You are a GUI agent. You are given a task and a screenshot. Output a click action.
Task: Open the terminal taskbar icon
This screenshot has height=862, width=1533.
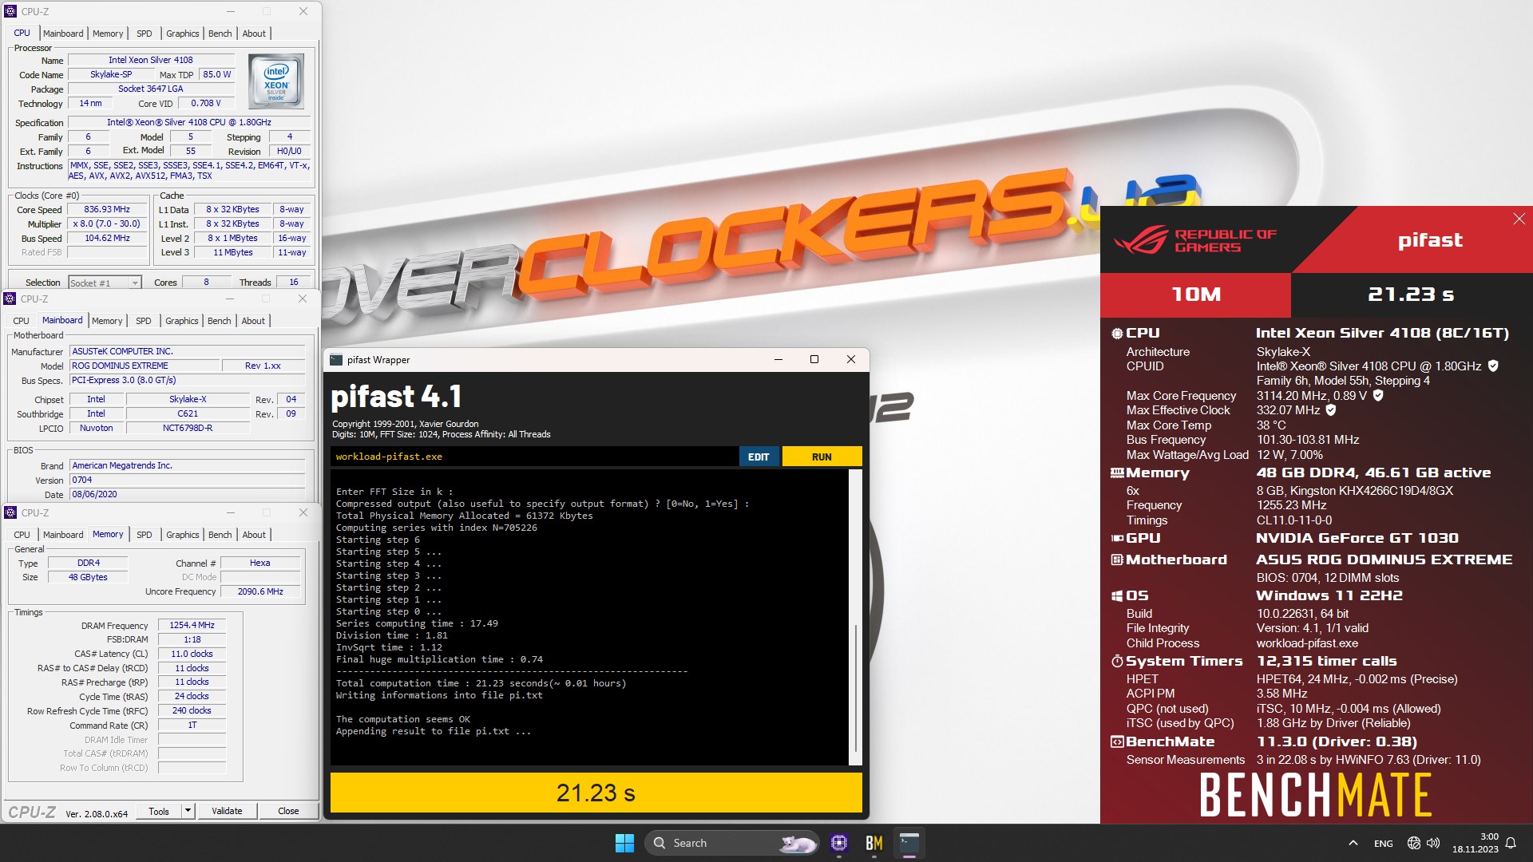909,843
